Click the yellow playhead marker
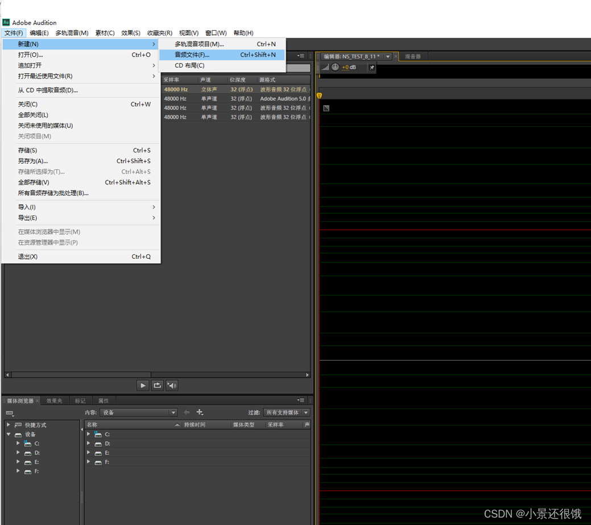This screenshot has width=591, height=525. (319, 96)
